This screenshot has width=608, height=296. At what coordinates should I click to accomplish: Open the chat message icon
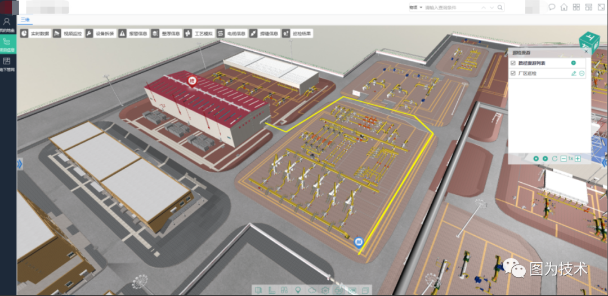[552, 7]
